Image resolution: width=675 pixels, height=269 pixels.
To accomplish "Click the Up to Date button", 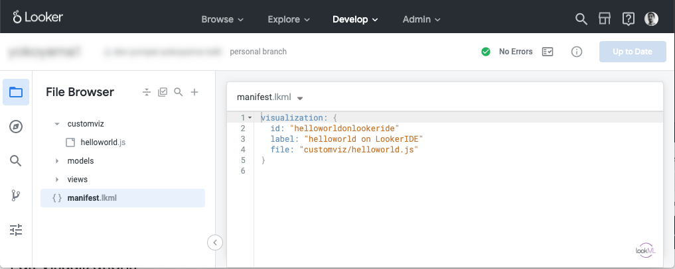I will [633, 52].
